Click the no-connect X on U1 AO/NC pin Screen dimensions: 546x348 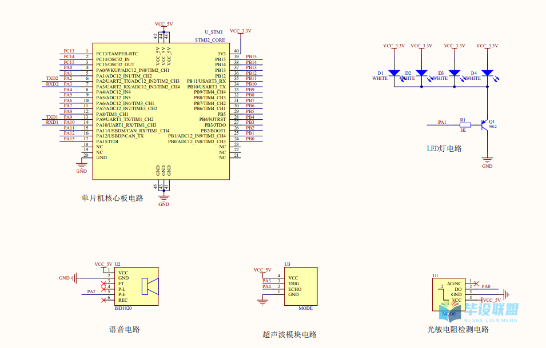(x=476, y=284)
